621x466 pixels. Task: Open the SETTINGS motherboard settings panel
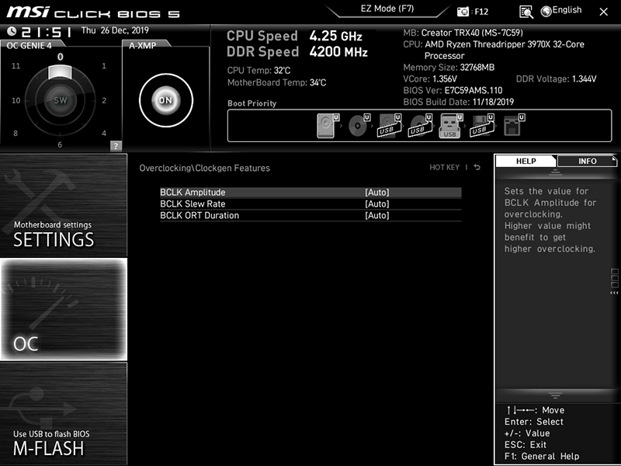pos(64,205)
